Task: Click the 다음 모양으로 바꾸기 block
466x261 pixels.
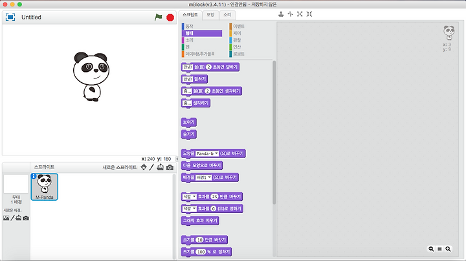Action: point(202,165)
